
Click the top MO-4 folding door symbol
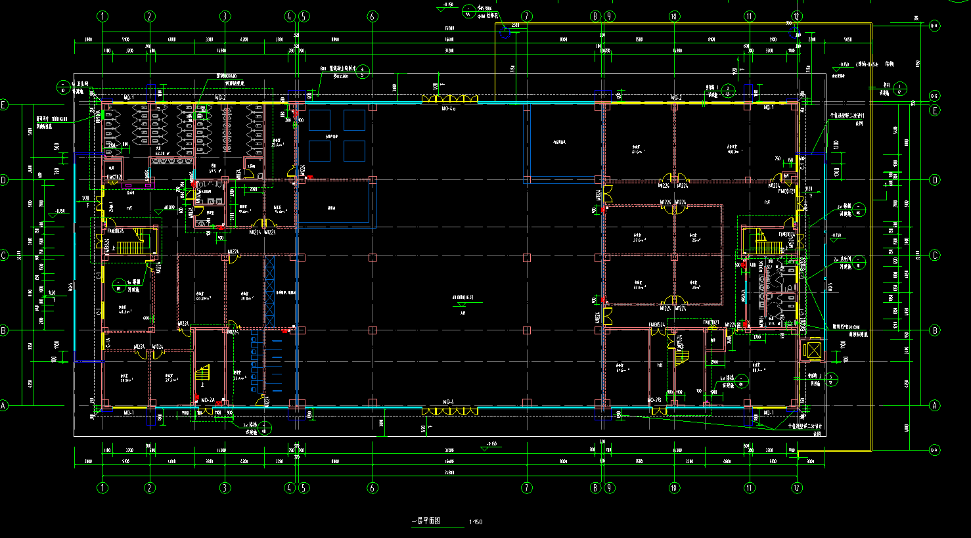click(449, 99)
